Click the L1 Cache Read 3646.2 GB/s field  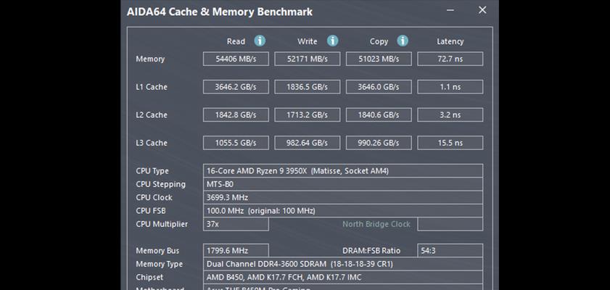pyautogui.click(x=236, y=87)
